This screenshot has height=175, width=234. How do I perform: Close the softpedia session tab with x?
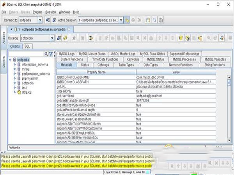pos(12,29)
